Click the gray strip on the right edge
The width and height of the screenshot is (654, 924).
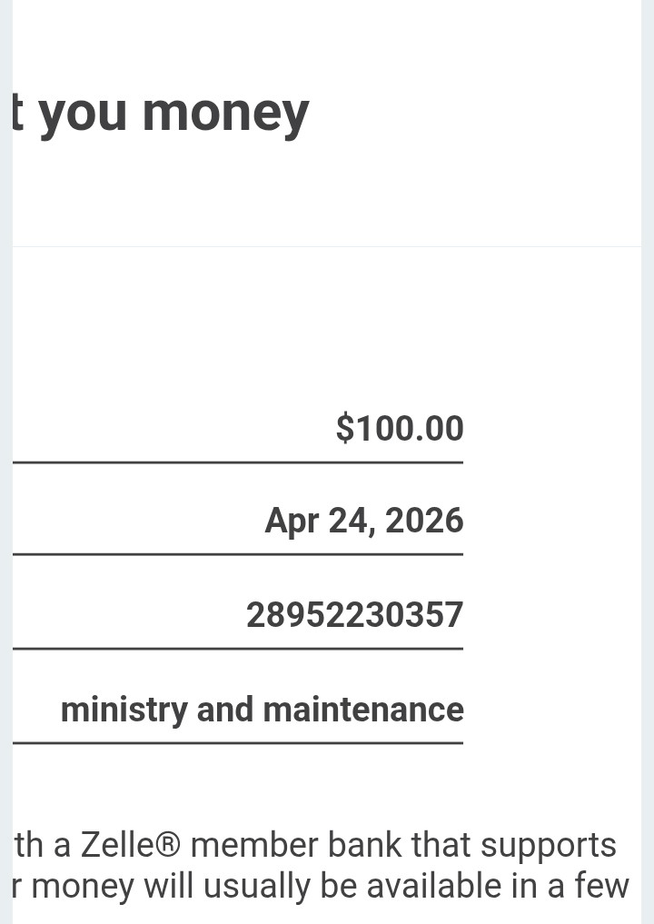click(x=647, y=454)
